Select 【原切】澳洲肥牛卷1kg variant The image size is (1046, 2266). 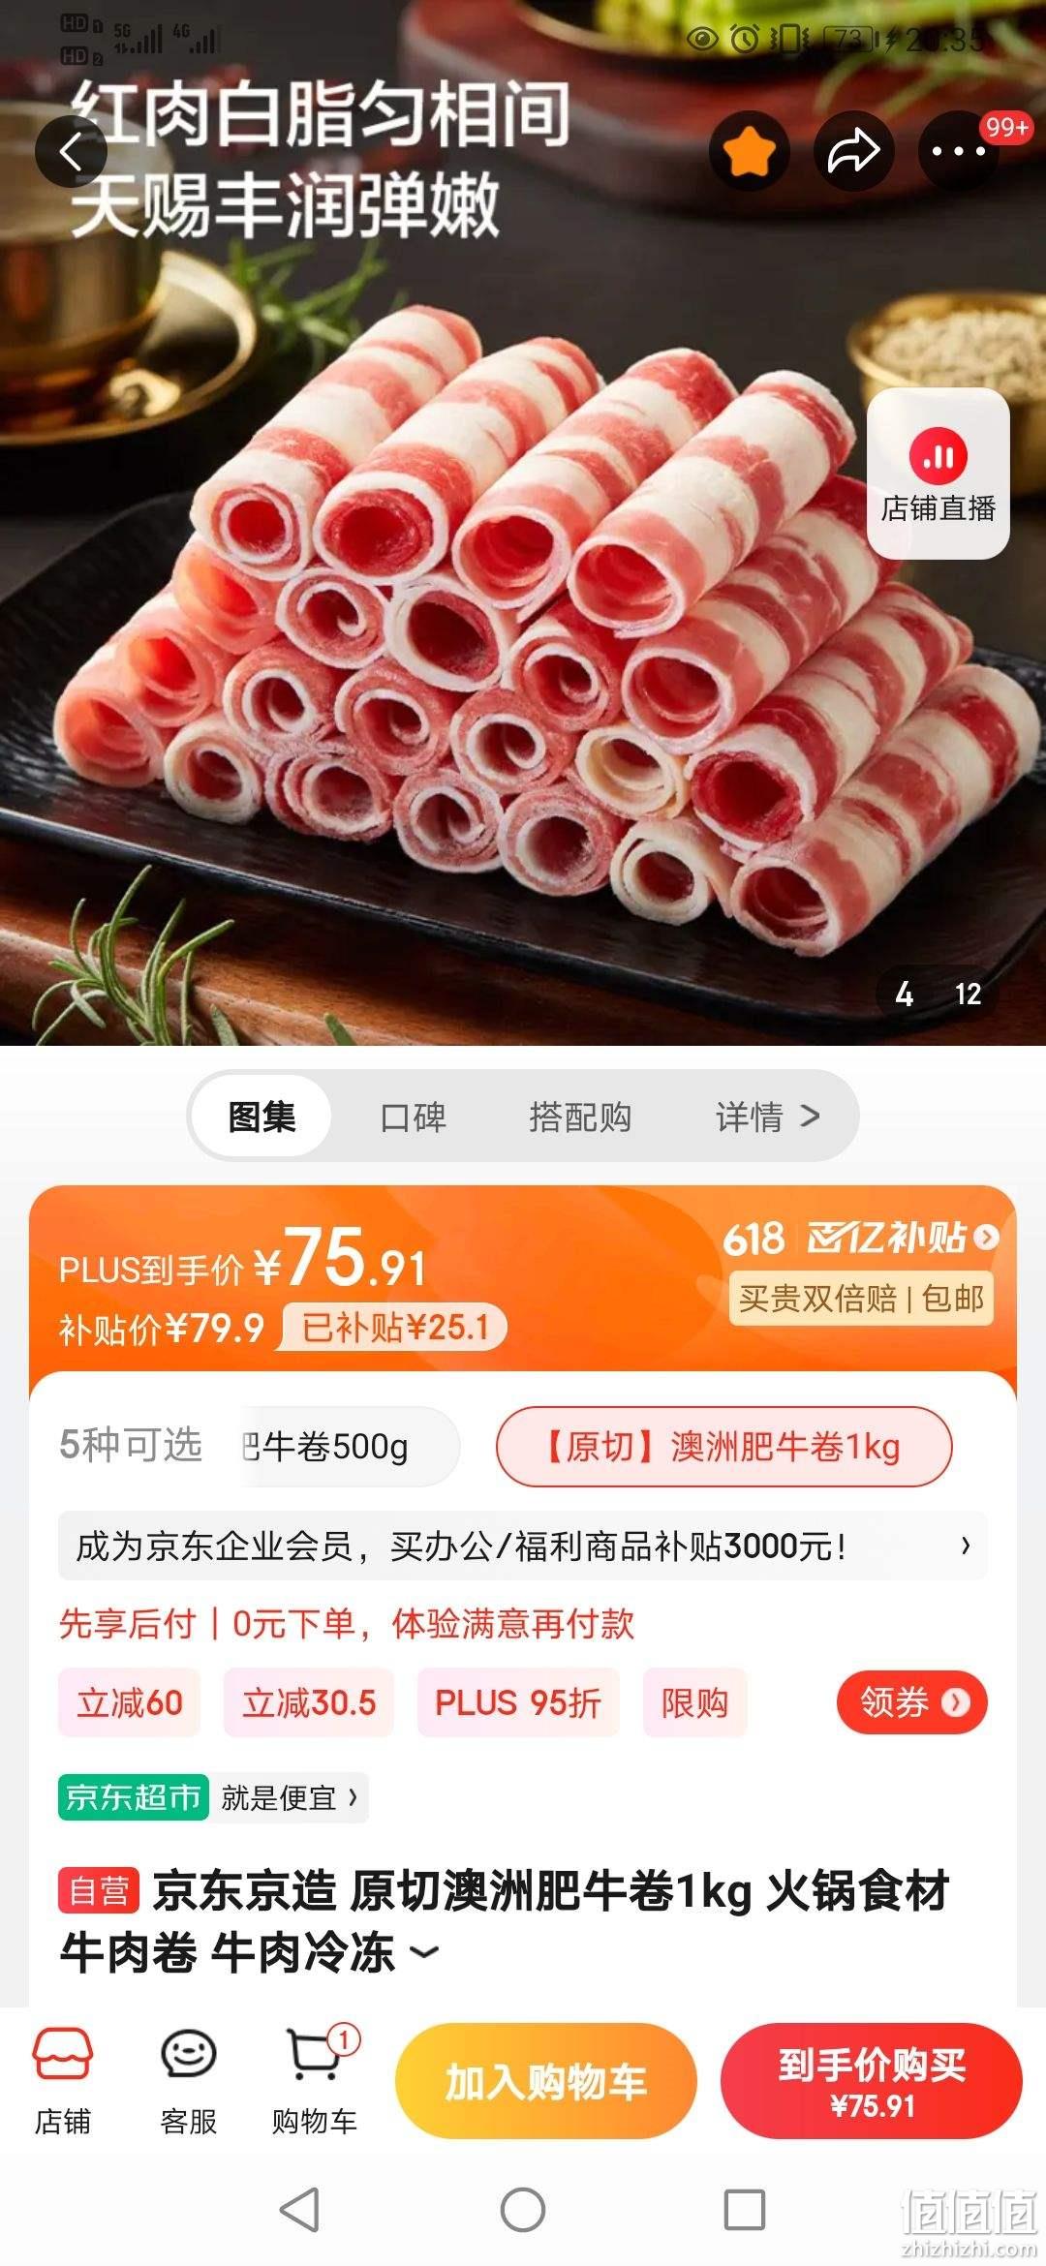point(724,1447)
